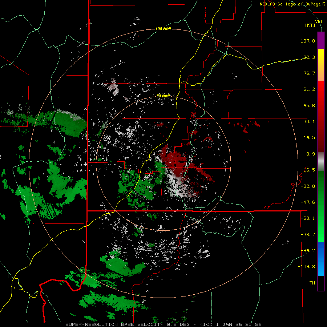Click the -0.9 velocity scale value
This screenshot has width=327, height=327.
(x=309, y=154)
